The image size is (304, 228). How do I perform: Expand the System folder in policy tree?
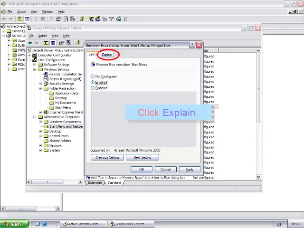[40, 150]
